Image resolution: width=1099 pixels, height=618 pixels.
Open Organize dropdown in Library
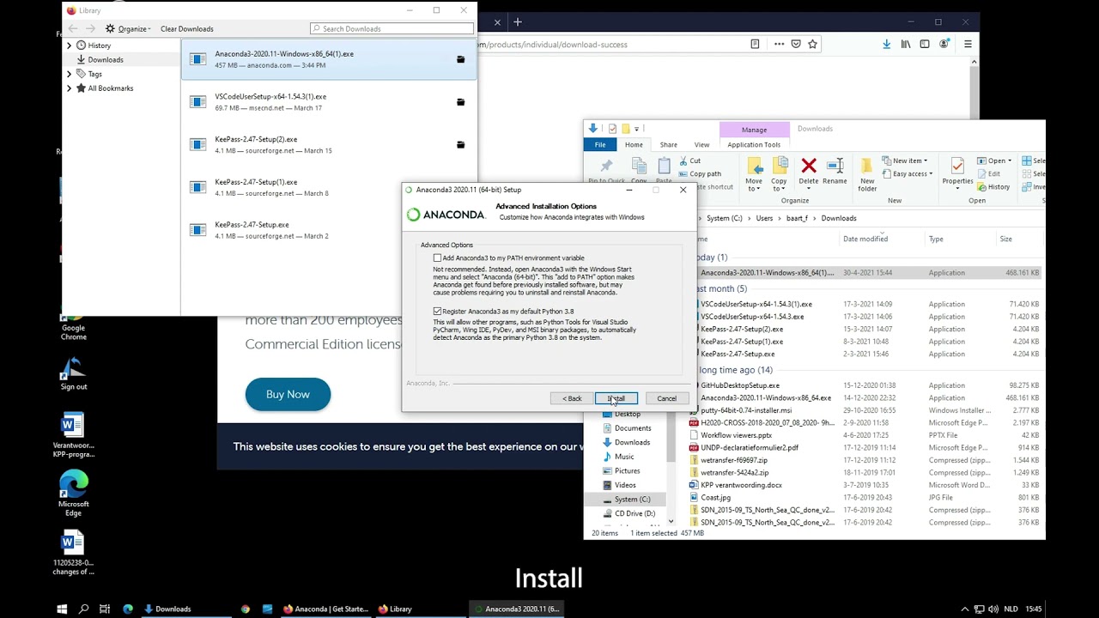128,28
